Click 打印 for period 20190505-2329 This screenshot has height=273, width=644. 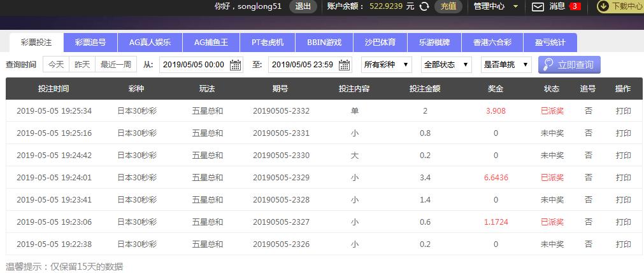click(x=623, y=178)
